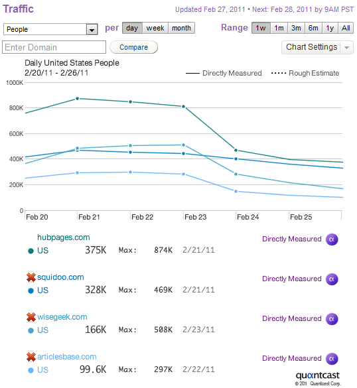
Task: Click the Quantcast logo
Action: coord(318,375)
